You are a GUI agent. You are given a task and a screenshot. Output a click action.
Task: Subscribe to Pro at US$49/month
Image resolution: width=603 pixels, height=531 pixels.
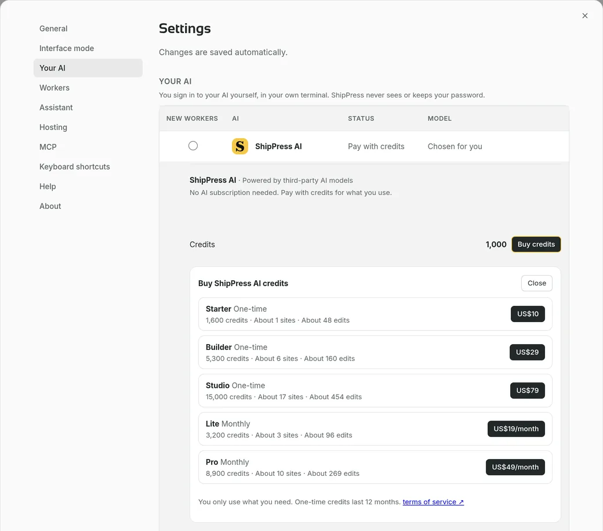click(x=515, y=467)
